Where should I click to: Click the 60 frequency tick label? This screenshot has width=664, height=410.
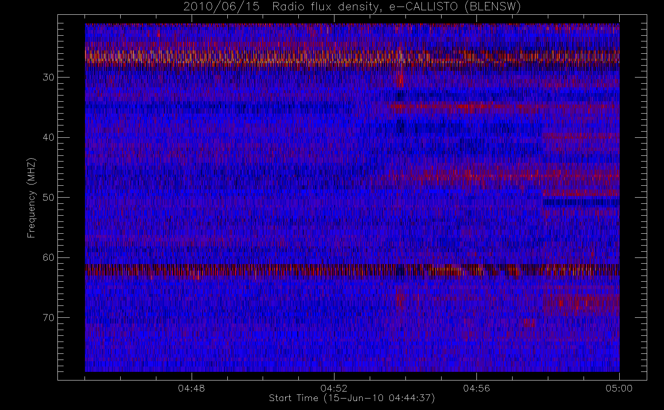(48, 257)
